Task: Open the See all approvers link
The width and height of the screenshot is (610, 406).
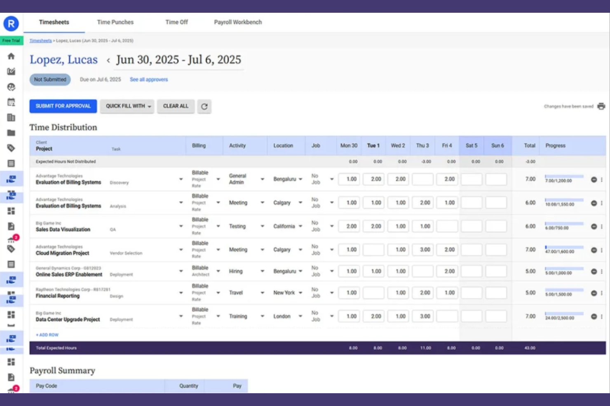Action: tap(149, 79)
